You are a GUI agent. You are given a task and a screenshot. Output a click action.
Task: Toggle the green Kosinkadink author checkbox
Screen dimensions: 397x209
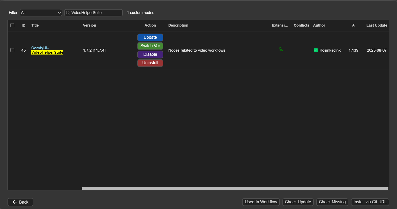pos(316,50)
